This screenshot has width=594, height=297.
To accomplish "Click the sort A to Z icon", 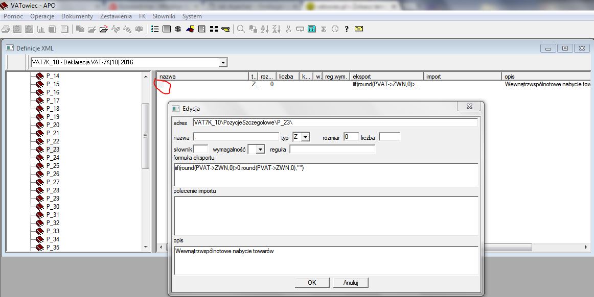I will [x=264, y=29].
